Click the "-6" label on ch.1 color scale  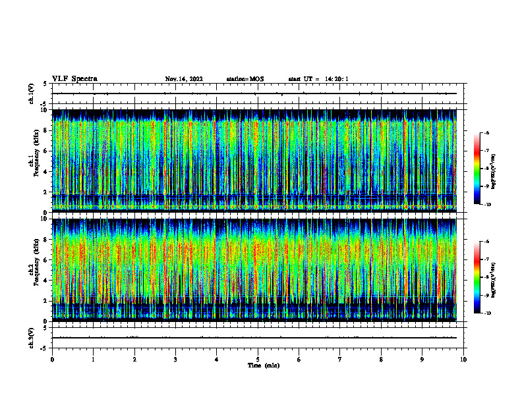(486, 132)
